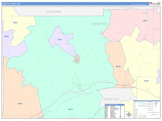Click ZIP code label 39744
Image resolution: width=162 pixels, height=121 pixels.
[70, 109]
